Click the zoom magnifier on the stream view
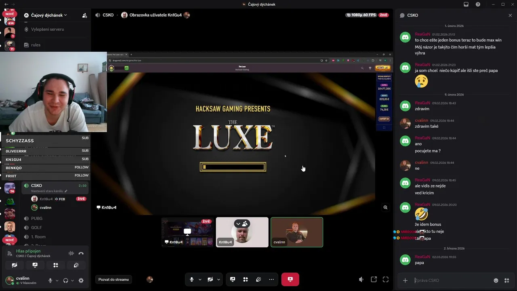Image resolution: width=517 pixels, height=291 pixels. 385,207
